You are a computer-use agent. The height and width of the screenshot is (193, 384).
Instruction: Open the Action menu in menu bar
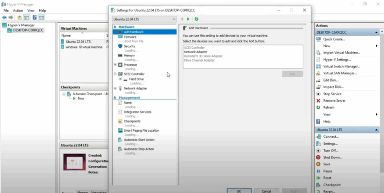(18, 10)
